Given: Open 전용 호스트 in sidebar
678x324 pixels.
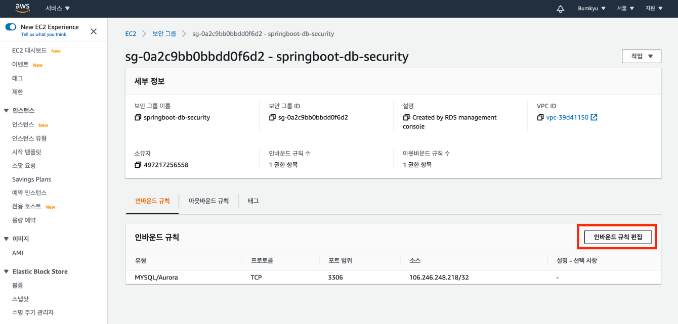Looking at the screenshot, I should click(26, 206).
